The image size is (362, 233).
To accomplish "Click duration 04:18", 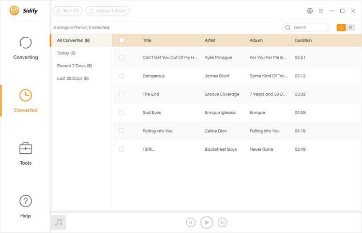I will tap(300, 131).
